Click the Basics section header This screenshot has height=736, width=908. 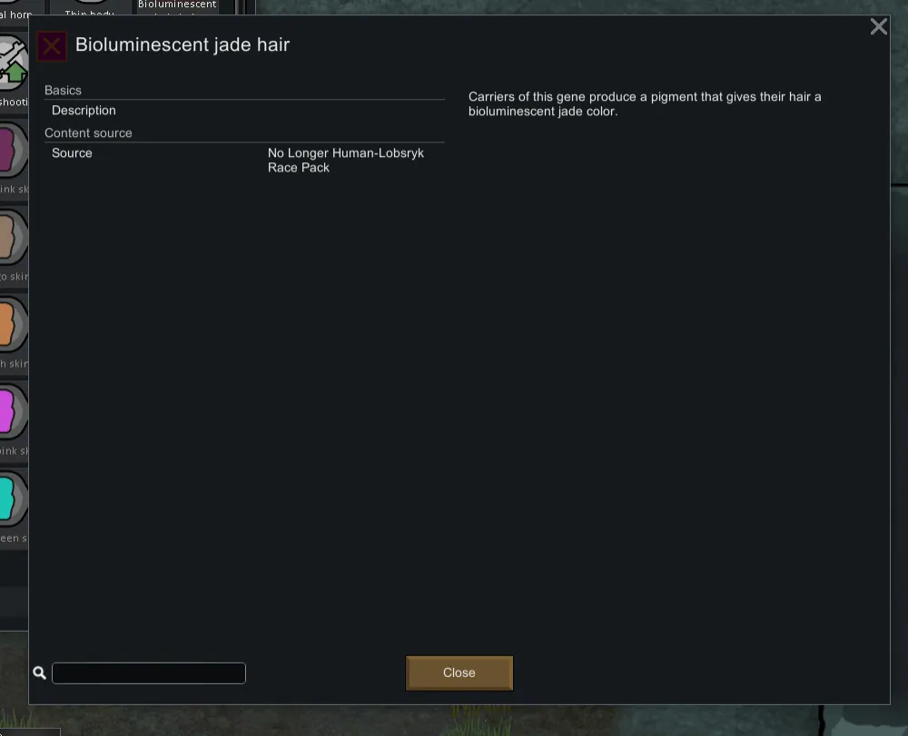point(64,90)
